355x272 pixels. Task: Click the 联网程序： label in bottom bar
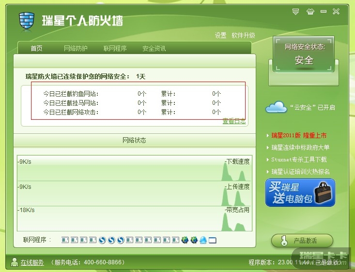point(37,240)
